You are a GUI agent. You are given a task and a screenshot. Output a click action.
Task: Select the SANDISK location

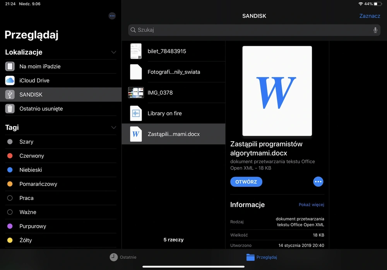click(x=61, y=94)
